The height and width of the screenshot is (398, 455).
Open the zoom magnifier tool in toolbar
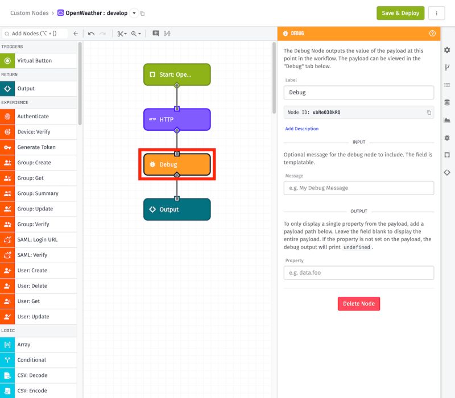[134, 33]
